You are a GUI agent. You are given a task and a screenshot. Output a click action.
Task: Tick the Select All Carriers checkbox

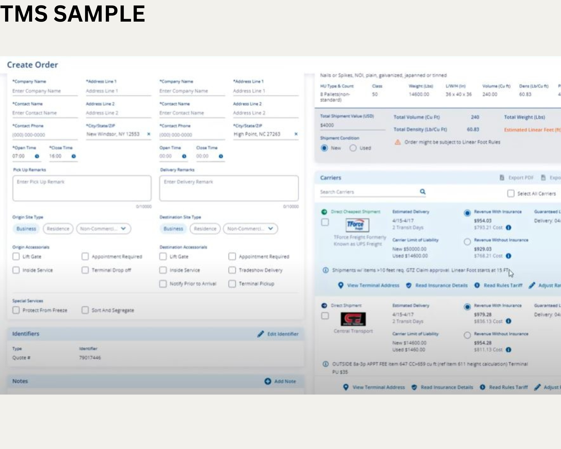pyautogui.click(x=511, y=194)
